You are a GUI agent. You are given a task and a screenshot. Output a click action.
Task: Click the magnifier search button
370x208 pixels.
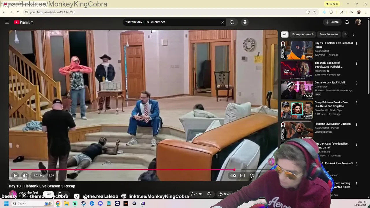(x=232, y=22)
